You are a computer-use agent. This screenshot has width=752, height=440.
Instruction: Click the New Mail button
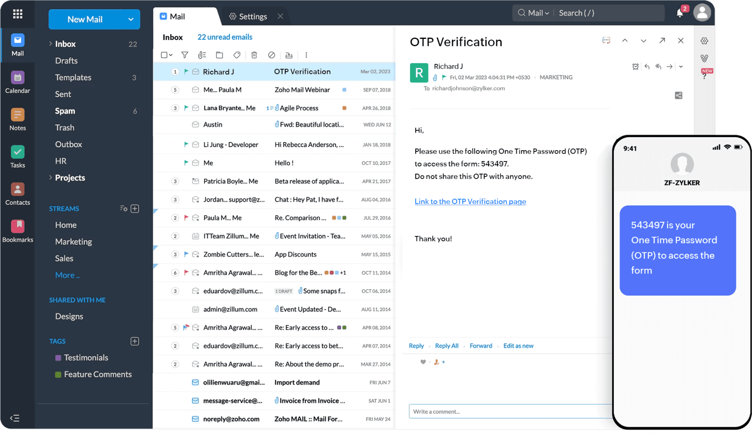(85, 19)
